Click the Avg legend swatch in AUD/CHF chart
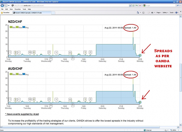The width and height of the screenshot is (182, 132). point(24,74)
